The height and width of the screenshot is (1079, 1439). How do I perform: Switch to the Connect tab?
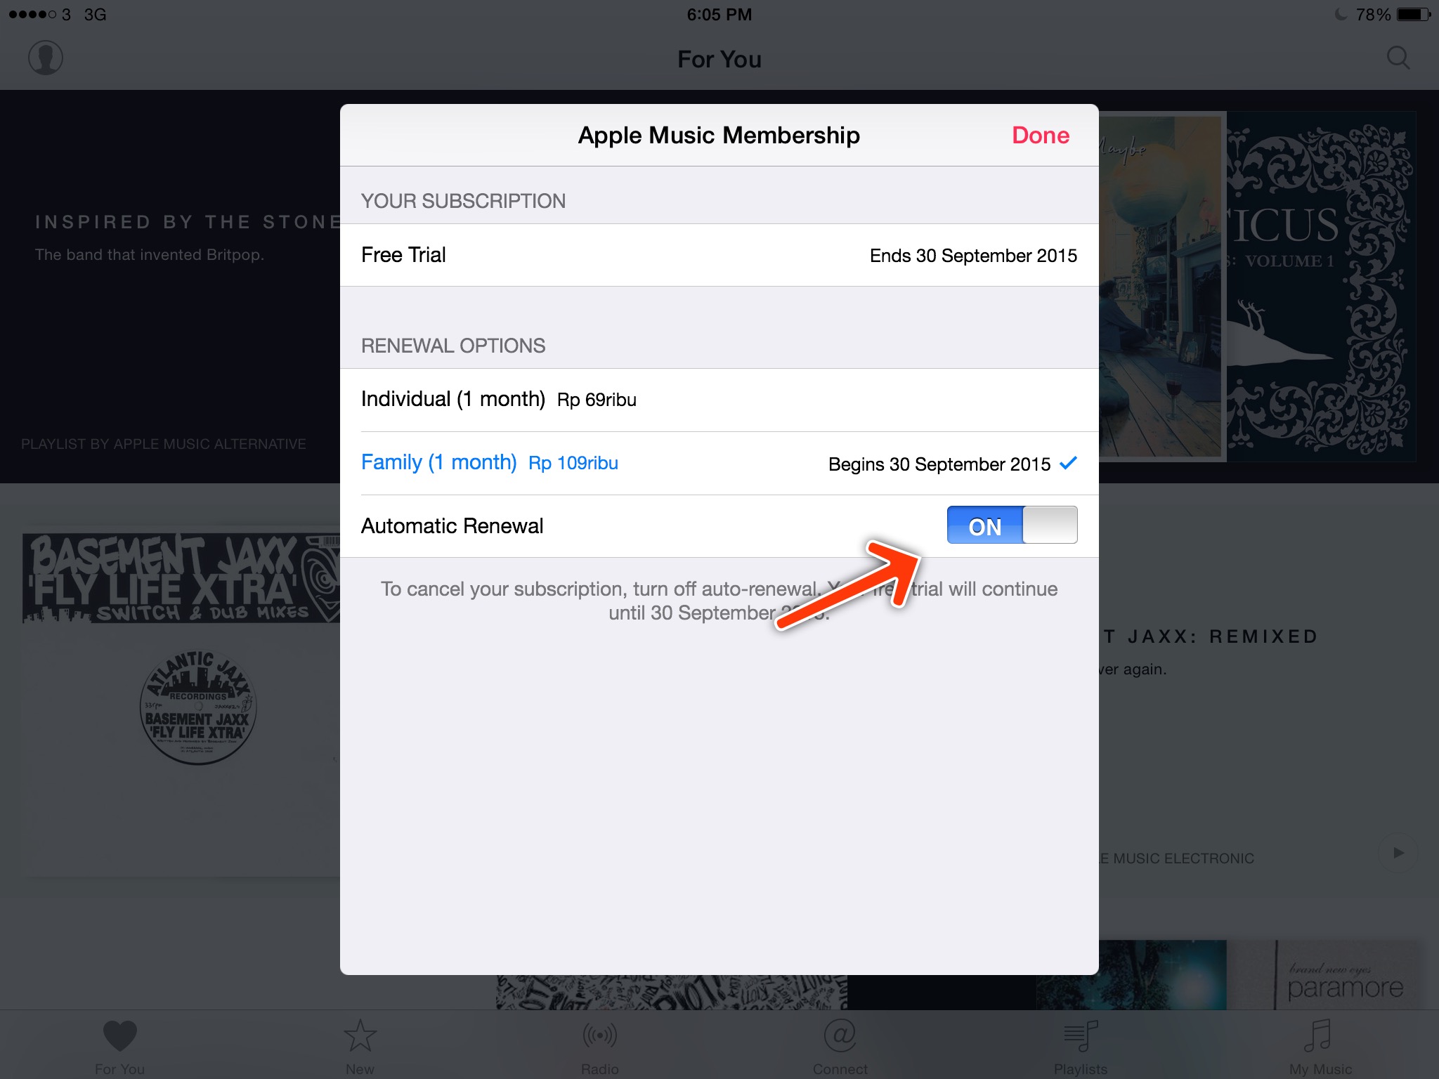[840, 1047]
